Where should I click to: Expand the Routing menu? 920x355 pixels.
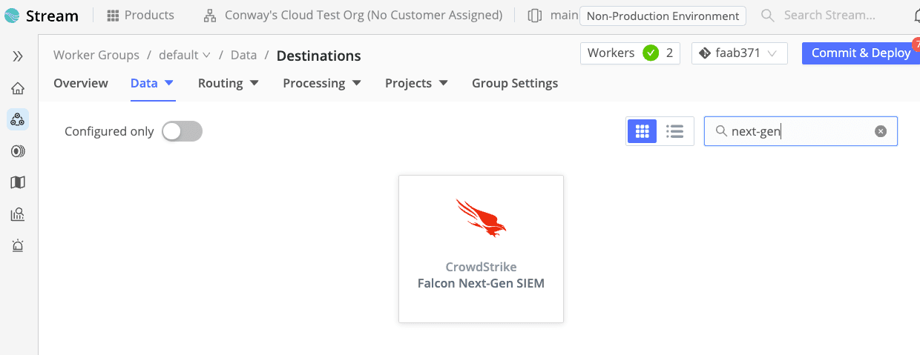229,83
